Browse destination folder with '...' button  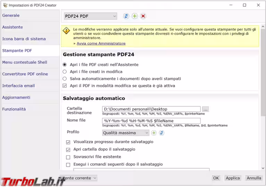point(206,109)
